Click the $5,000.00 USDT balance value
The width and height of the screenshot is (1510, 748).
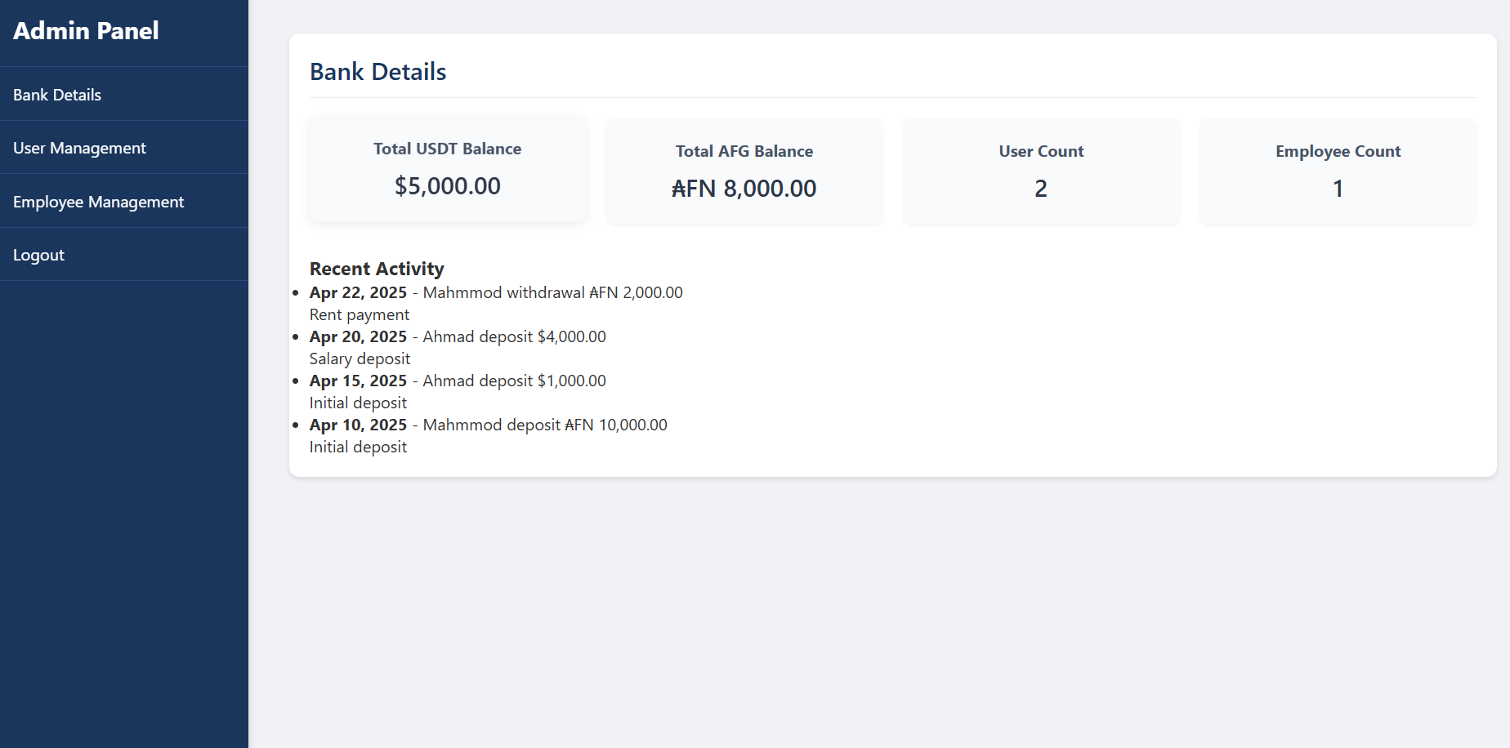coord(447,186)
